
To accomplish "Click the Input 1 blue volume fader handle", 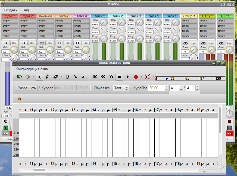I will tap(7, 69).
